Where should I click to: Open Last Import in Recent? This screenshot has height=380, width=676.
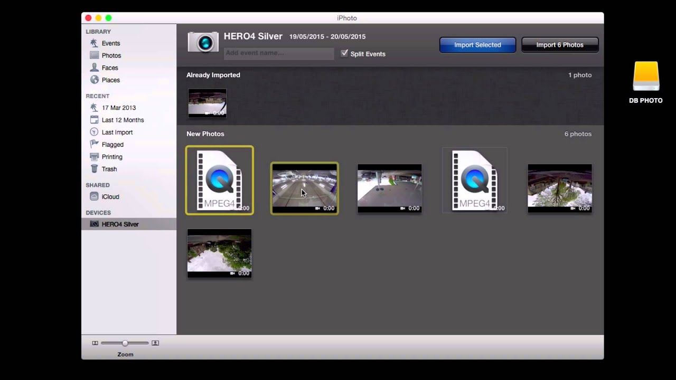pos(117,132)
